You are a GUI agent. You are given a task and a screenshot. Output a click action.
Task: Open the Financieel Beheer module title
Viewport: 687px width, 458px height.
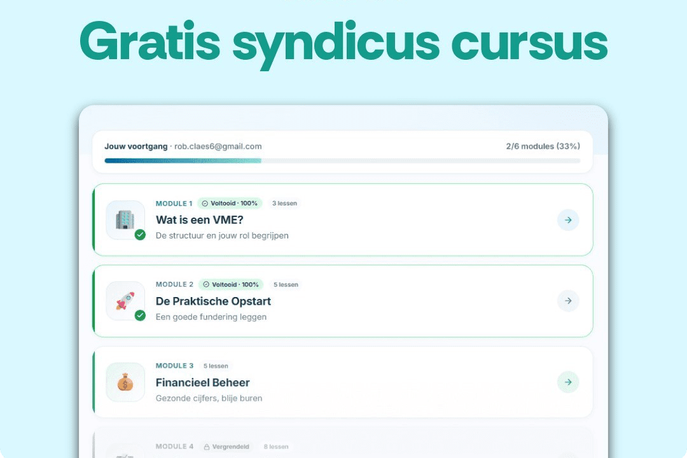pyautogui.click(x=203, y=382)
